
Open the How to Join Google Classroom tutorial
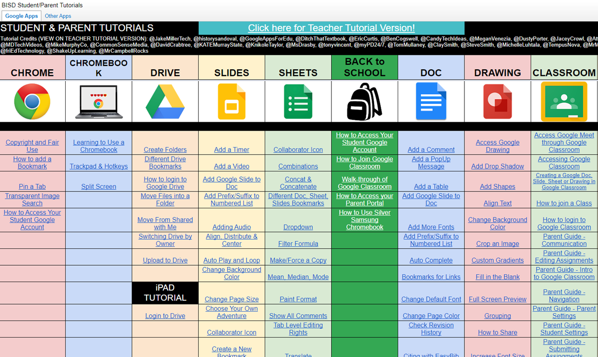364,163
